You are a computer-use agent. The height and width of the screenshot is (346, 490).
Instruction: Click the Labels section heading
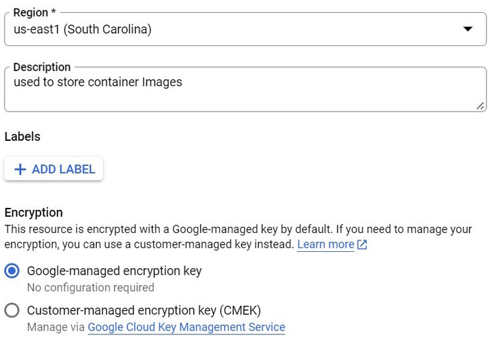(22, 137)
